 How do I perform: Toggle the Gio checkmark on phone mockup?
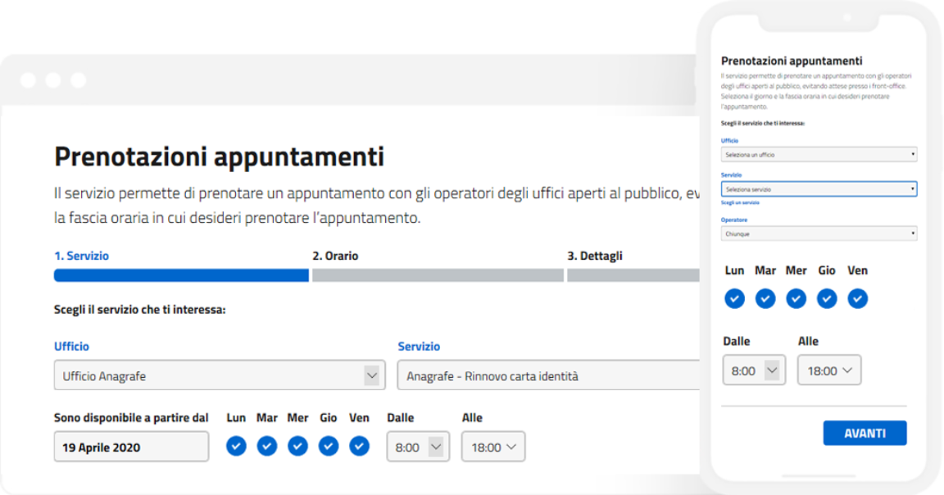tap(827, 298)
